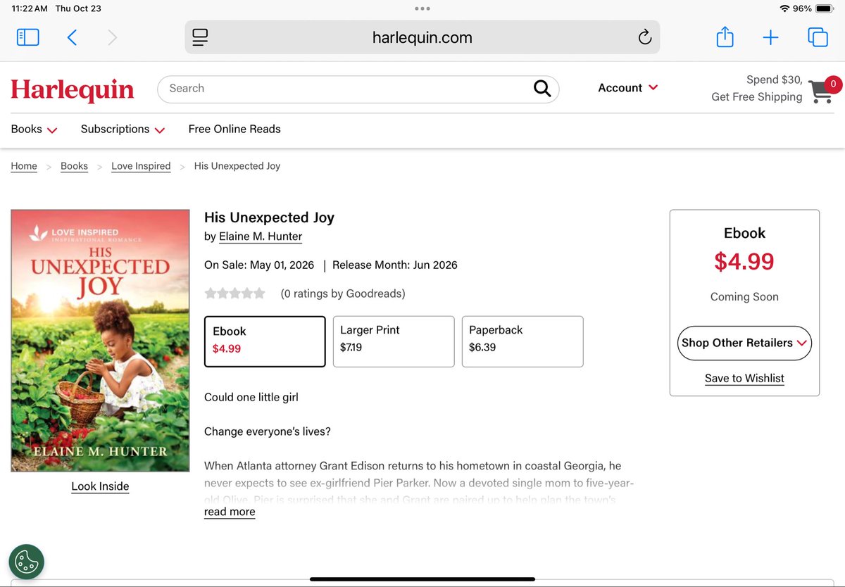The height and width of the screenshot is (587, 845).
Task: Open a new tab with the plus icon
Action: pyautogui.click(x=771, y=37)
